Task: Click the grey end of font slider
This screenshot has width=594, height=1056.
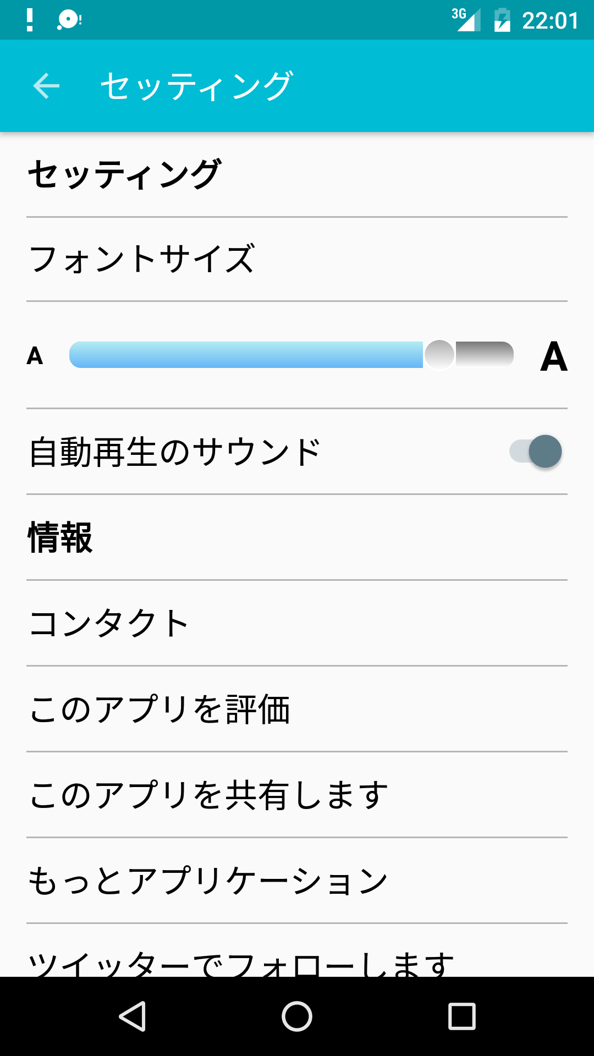Action: pos(485,354)
